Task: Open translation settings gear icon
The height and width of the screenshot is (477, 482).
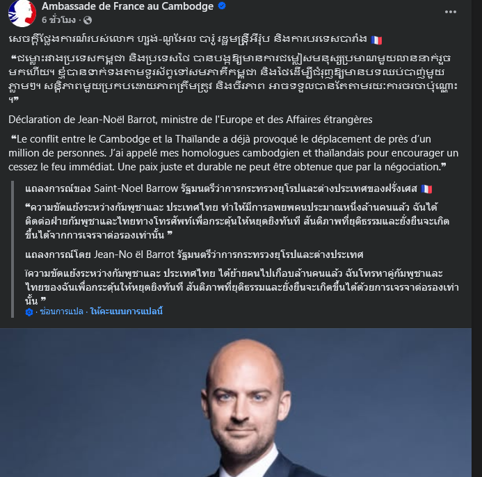Action: click(x=29, y=312)
